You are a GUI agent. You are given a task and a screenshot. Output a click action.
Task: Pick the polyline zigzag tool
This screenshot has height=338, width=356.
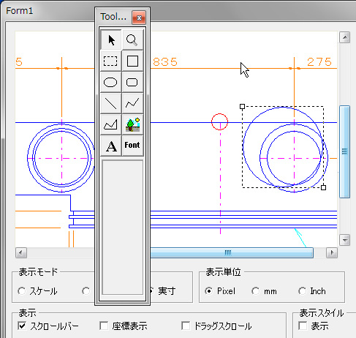point(132,103)
